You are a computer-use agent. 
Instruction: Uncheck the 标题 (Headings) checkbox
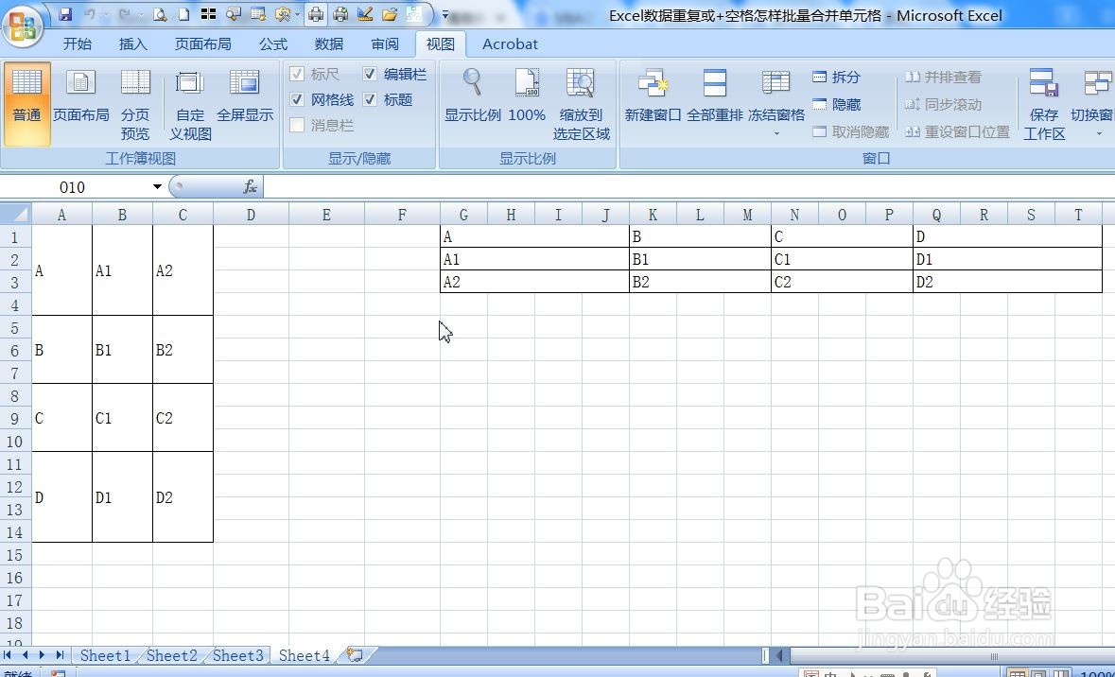370,99
